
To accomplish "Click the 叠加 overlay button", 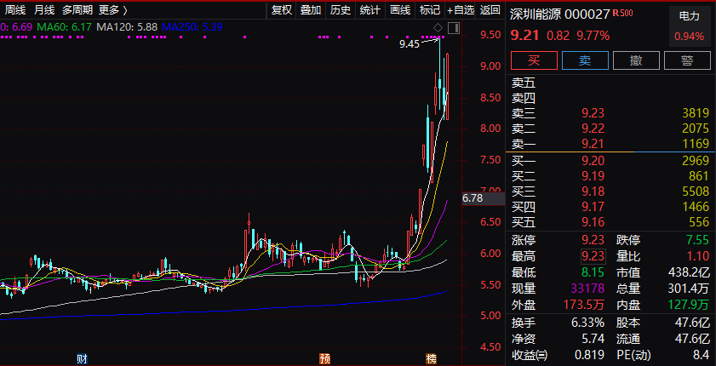I will click(x=311, y=9).
